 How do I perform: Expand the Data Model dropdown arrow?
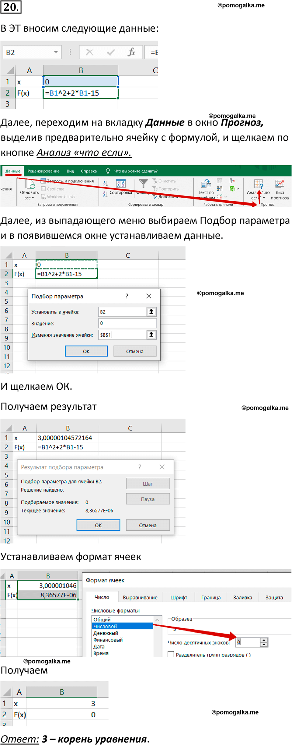pyautogui.click(x=238, y=189)
